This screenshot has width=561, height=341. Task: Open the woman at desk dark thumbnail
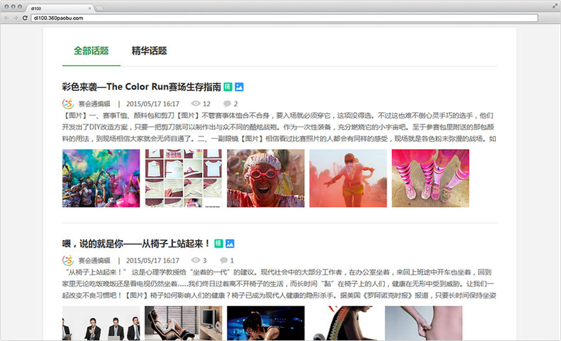266,323
